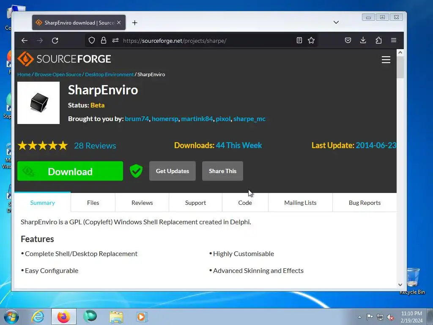
Task: Click page scrollbar down arrow
Action: pyautogui.click(x=400, y=285)
